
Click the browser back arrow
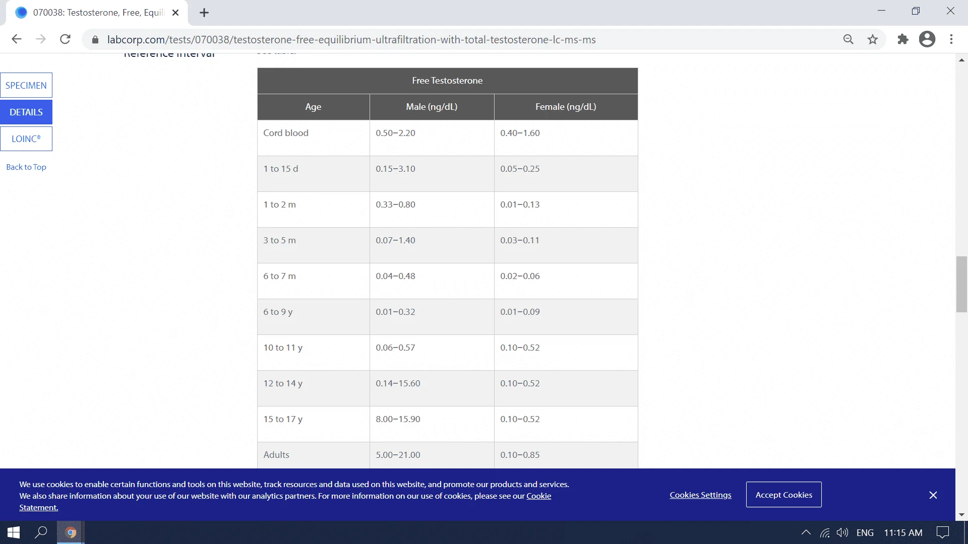(x=17, y=39)
